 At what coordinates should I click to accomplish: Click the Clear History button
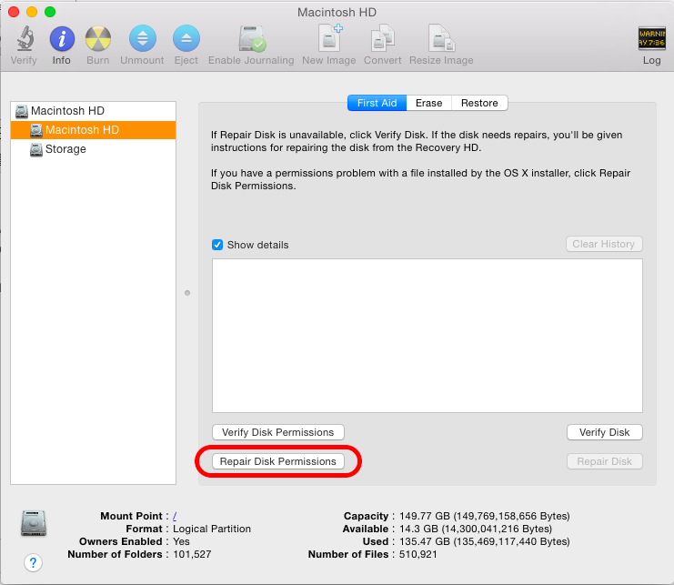click(604, 244)
